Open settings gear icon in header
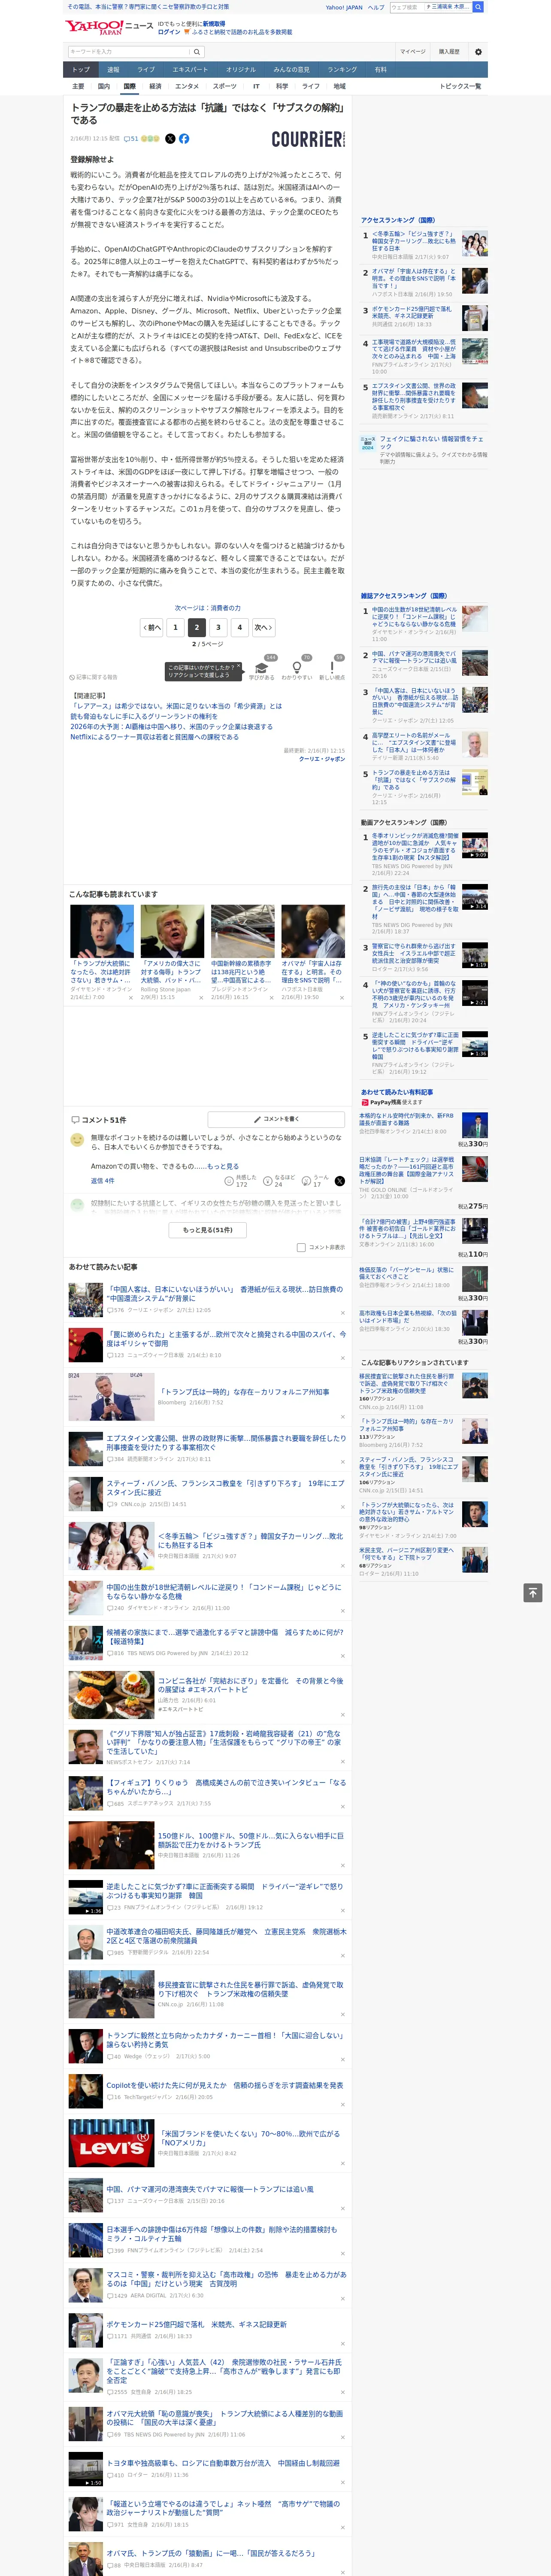This screenshot has width=551, height=2576. 478,52
